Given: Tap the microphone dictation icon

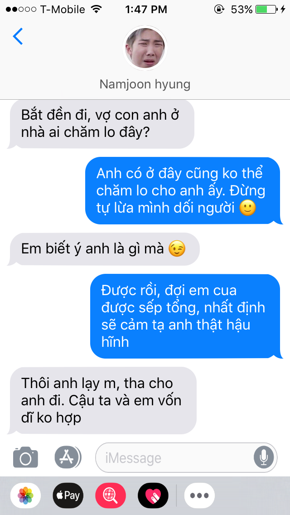Looking at the screenshot, I should tap(263, 457).
